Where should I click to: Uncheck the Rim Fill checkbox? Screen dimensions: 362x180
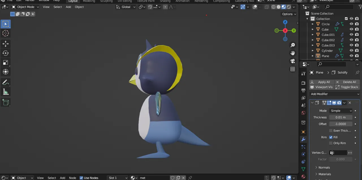pos(331,137)
